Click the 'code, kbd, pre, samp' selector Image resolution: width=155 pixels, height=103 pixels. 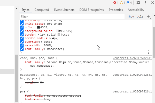(37, 58)
